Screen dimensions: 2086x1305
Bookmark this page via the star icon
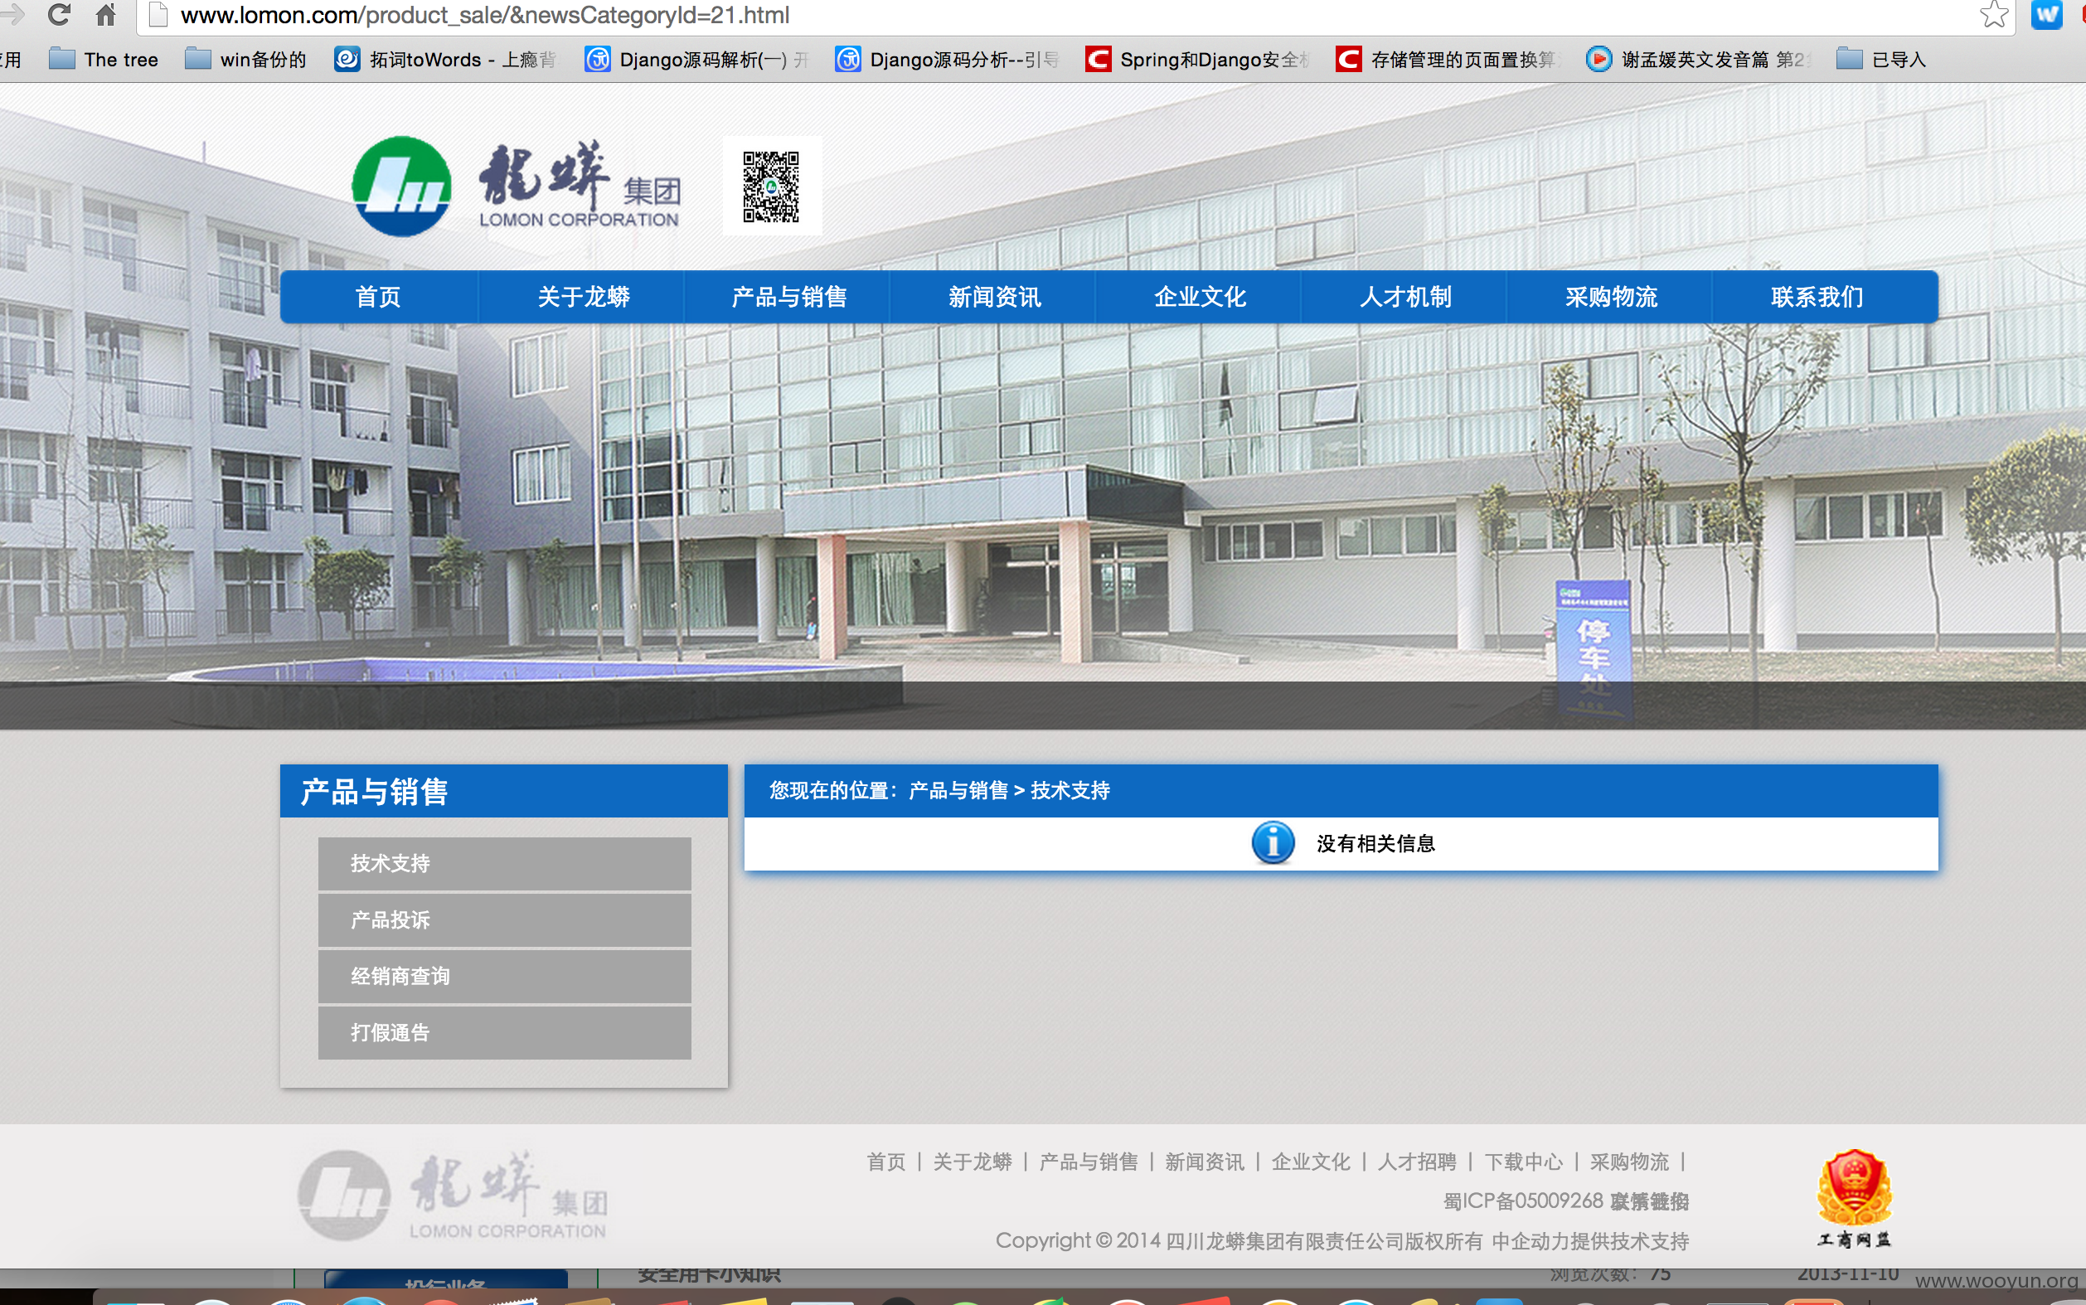(x=1996, y=12)
